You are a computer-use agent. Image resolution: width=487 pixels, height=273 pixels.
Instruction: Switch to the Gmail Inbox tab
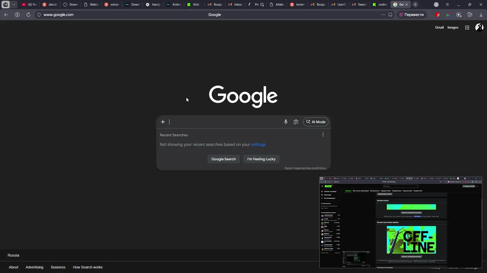pos(235,5)
